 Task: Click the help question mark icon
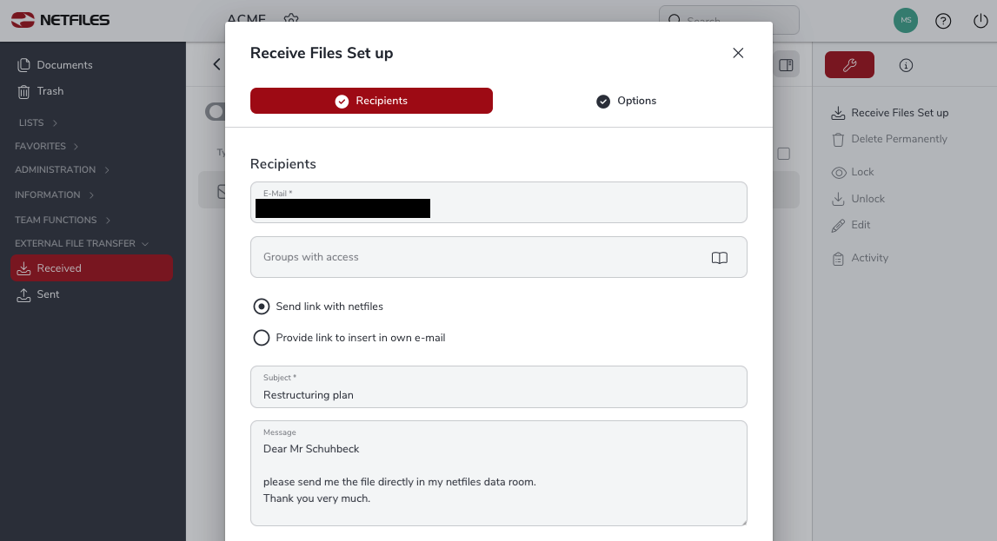point(943,21)
